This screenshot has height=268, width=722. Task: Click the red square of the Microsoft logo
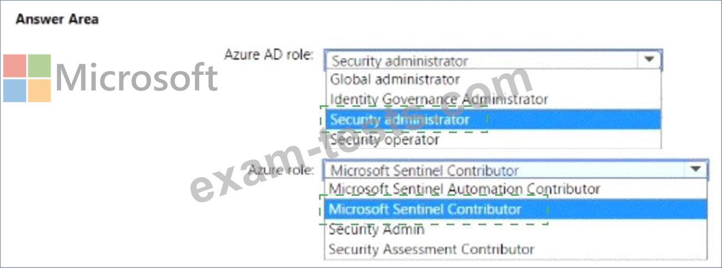coord(15,66)
